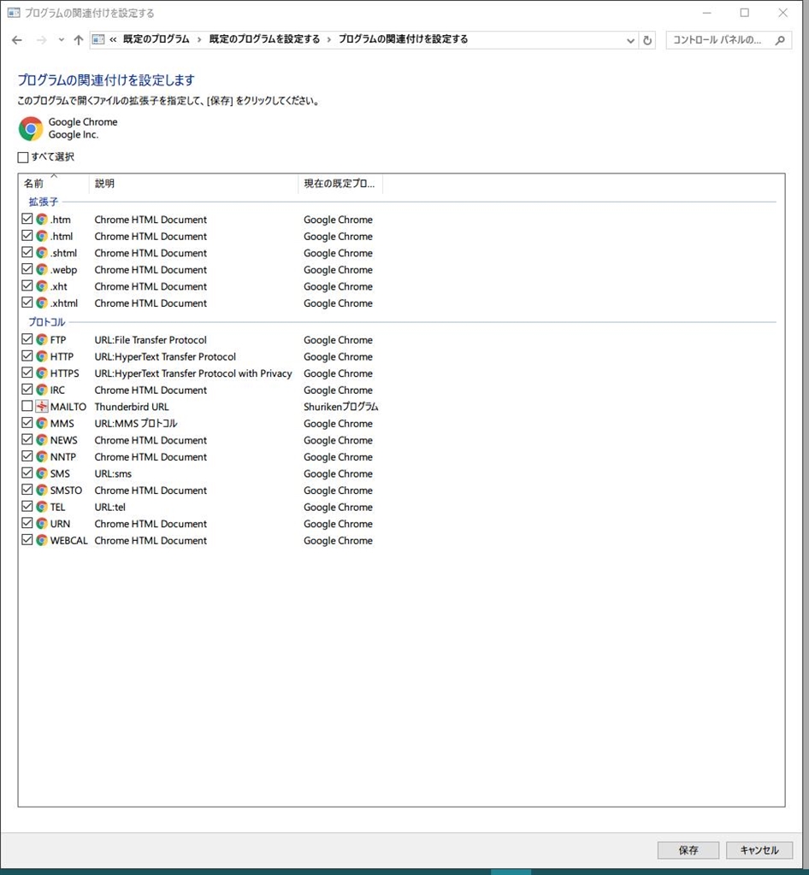Click the search magnifier icon
This screenshot has width=809, height=875.
click(x=780, y=40)
